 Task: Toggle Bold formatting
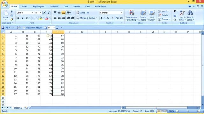18,18
